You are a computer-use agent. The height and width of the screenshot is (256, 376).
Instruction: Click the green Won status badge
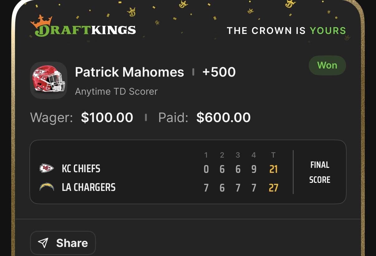tap(327, 65)
